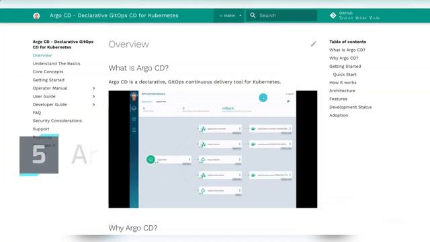The image size is (430, 242).
Task: Click the Argo CD logo in header
Action: pos(36,16)
